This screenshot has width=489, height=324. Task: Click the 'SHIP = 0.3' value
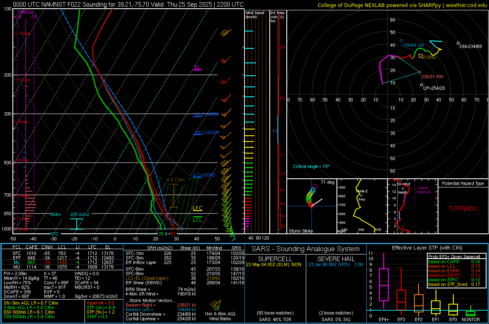pos(97,317)
